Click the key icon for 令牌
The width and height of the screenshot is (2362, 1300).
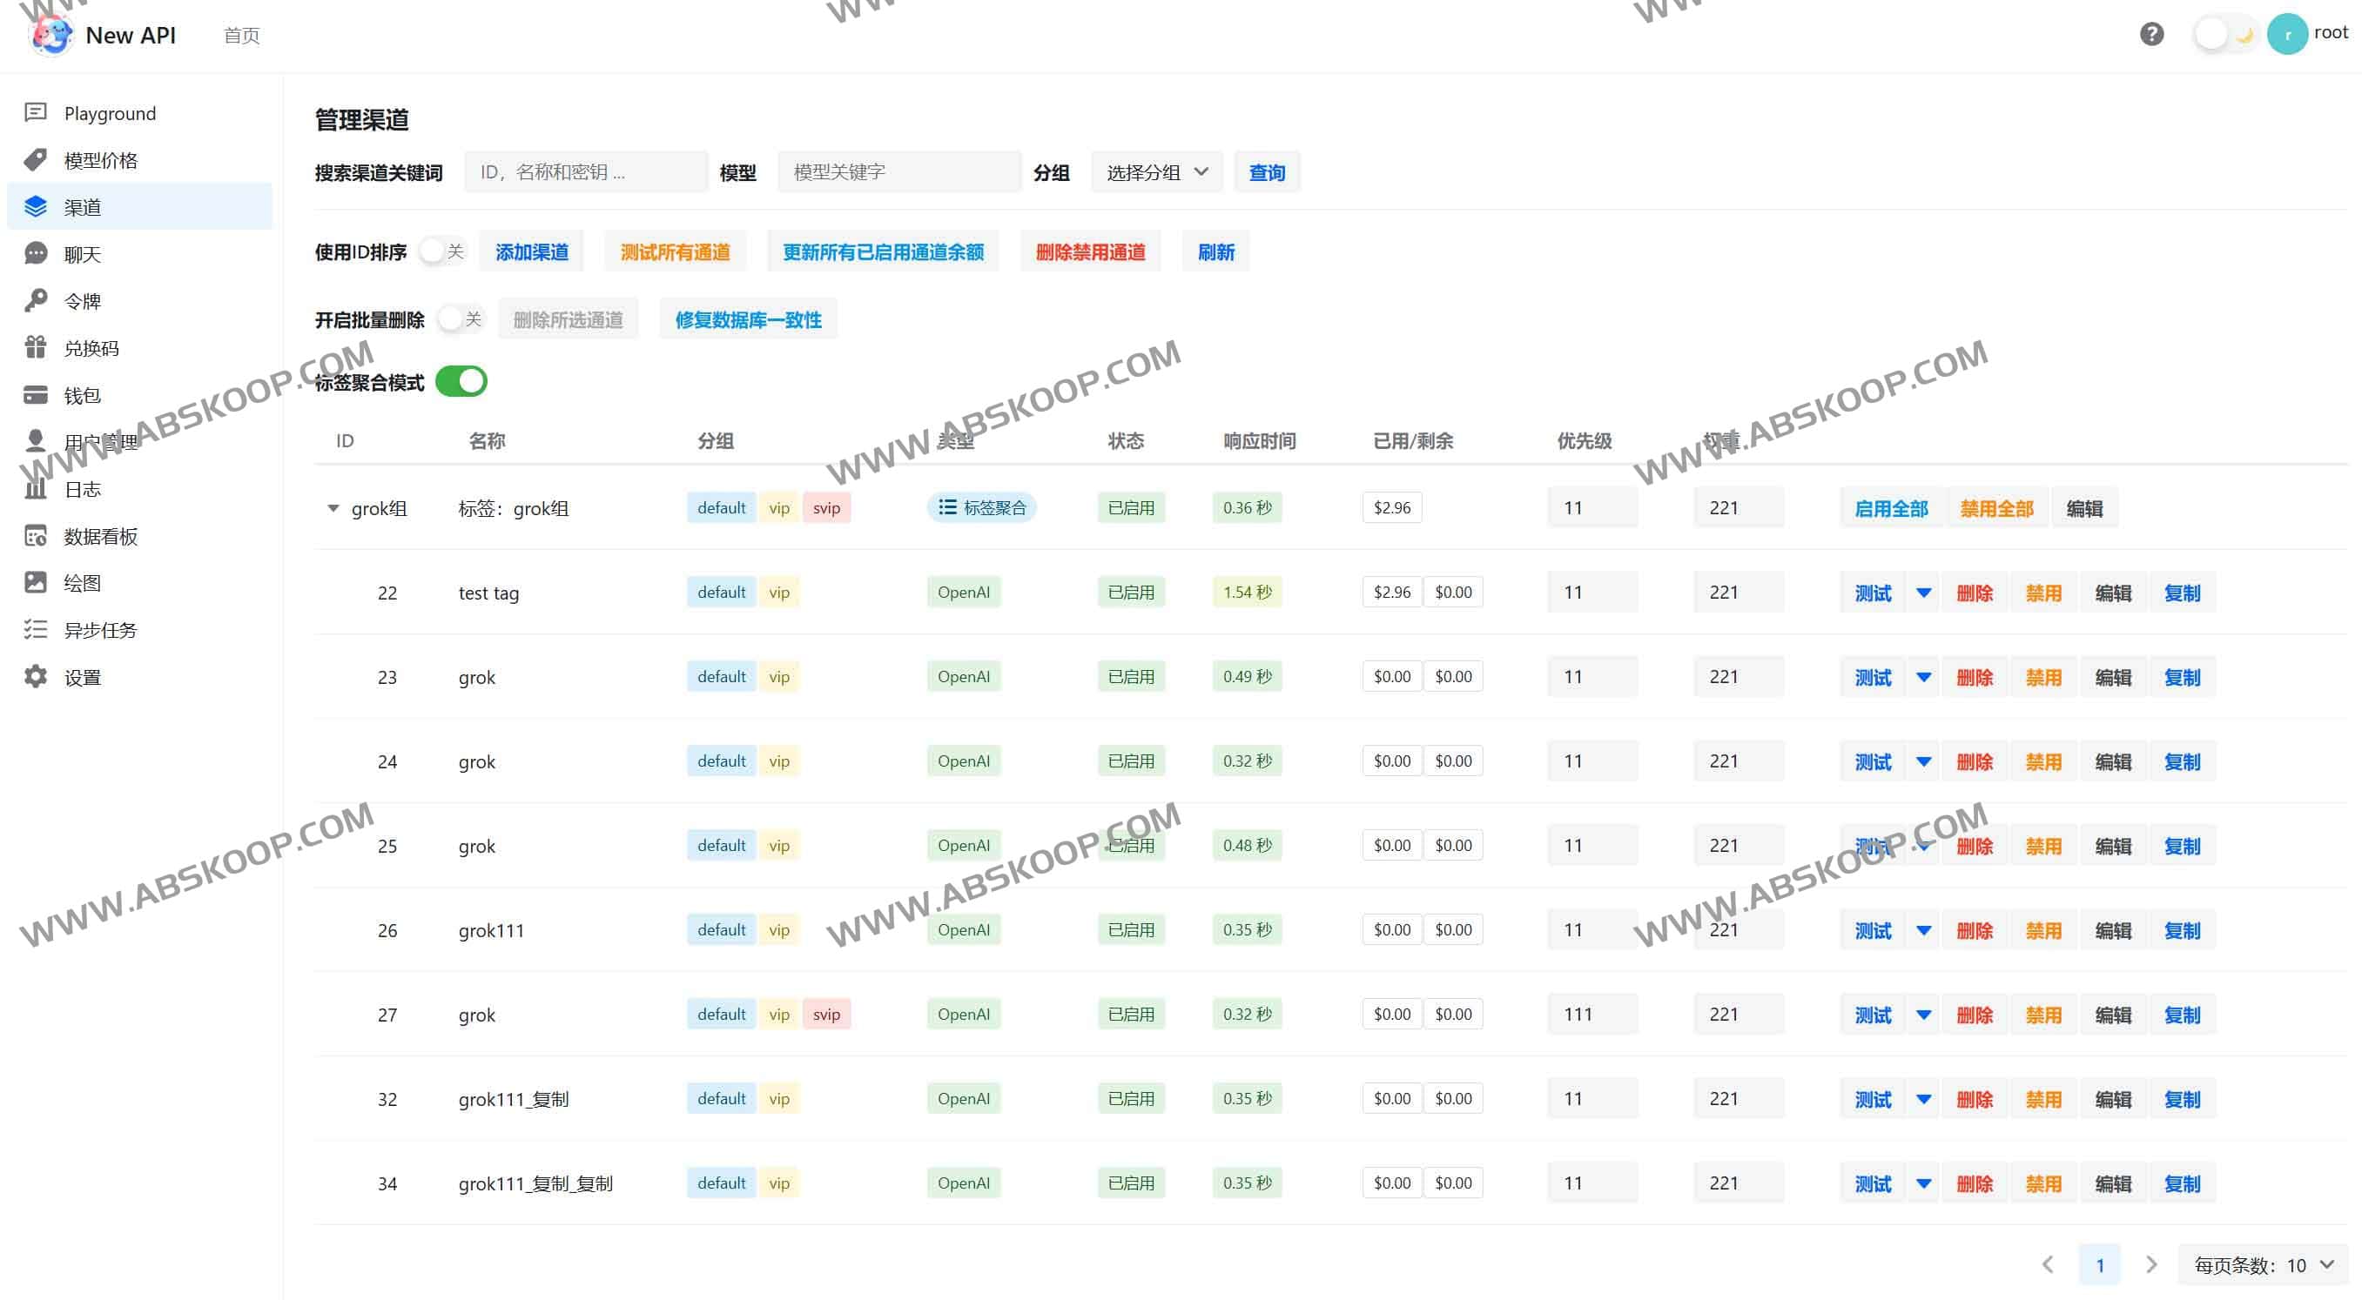(x=36, y=300)
